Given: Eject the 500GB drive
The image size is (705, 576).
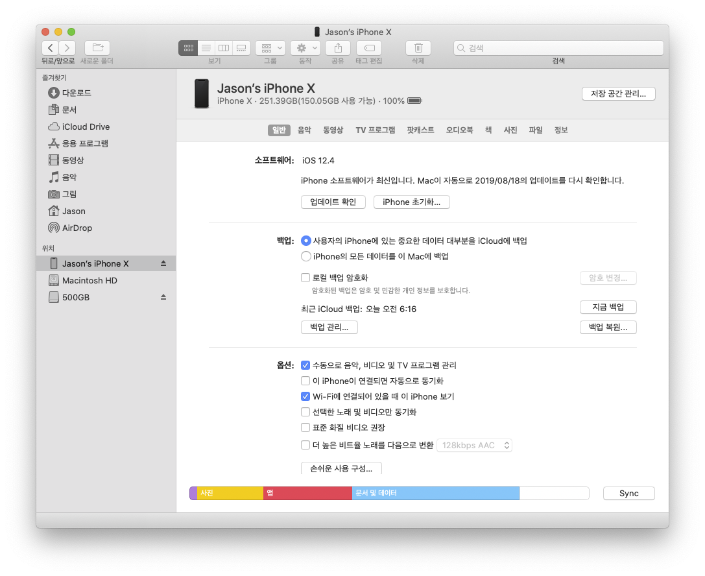Looking at the screenshot, I should (163, 297).
